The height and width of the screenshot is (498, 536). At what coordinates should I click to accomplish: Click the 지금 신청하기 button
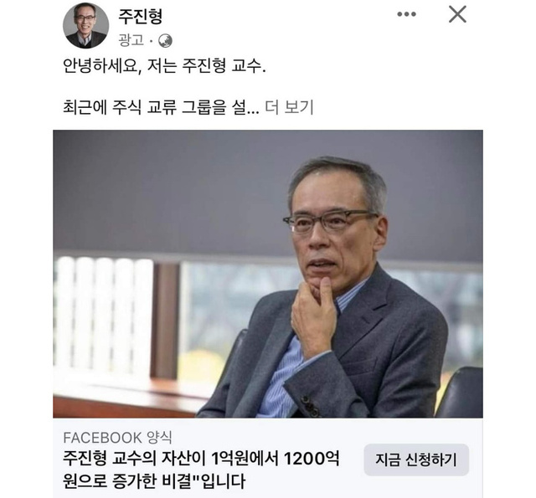coord(416,459)
